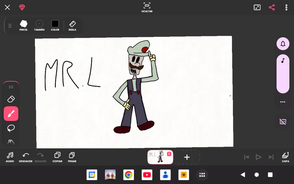
Task: Play the animation
Action: point(258,157)
